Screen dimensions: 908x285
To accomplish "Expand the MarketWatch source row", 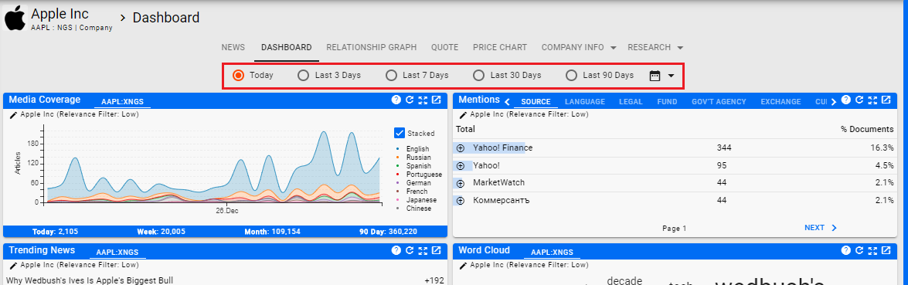I will [461, 183].
